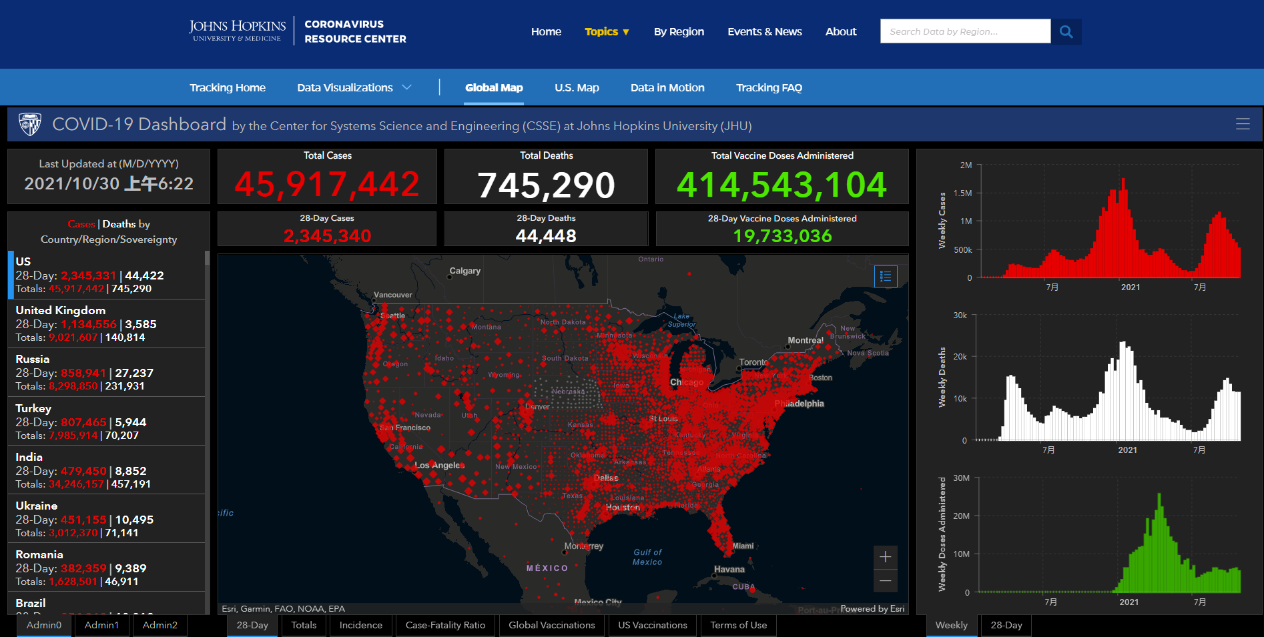This screenshot has width=1264, height=637.
Task: Open the Terms of Use tab
Action: pos(739,626)
